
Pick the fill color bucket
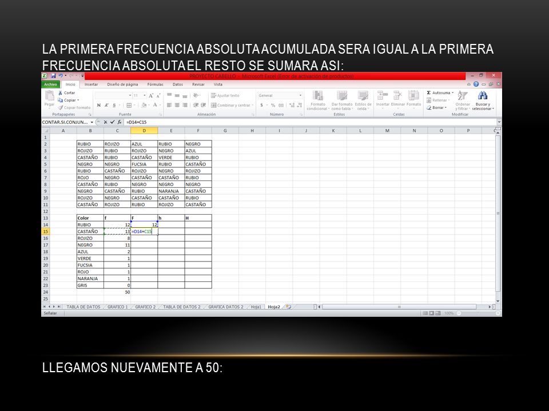pyautogui.click(x=144, y=105)
